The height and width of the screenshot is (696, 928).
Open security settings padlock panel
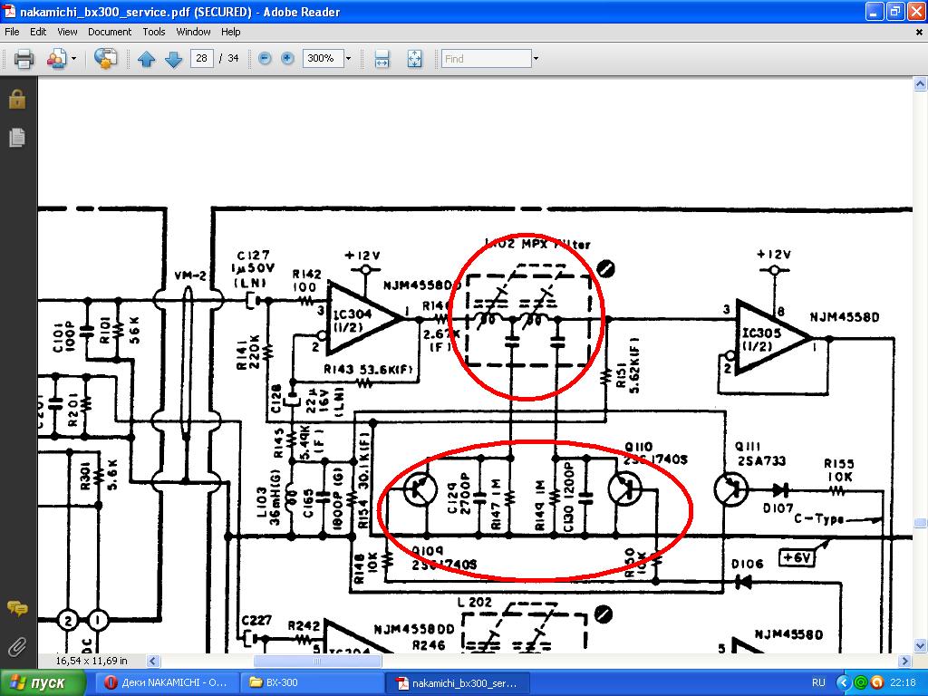(16, 99)
